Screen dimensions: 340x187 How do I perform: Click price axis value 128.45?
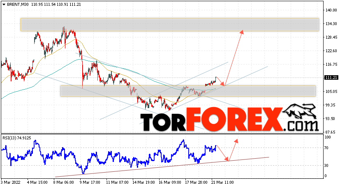click(331, 37)
